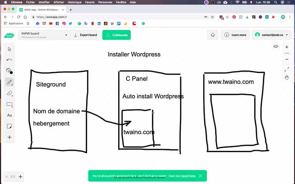Open the Google bookmark

(28, 24)
